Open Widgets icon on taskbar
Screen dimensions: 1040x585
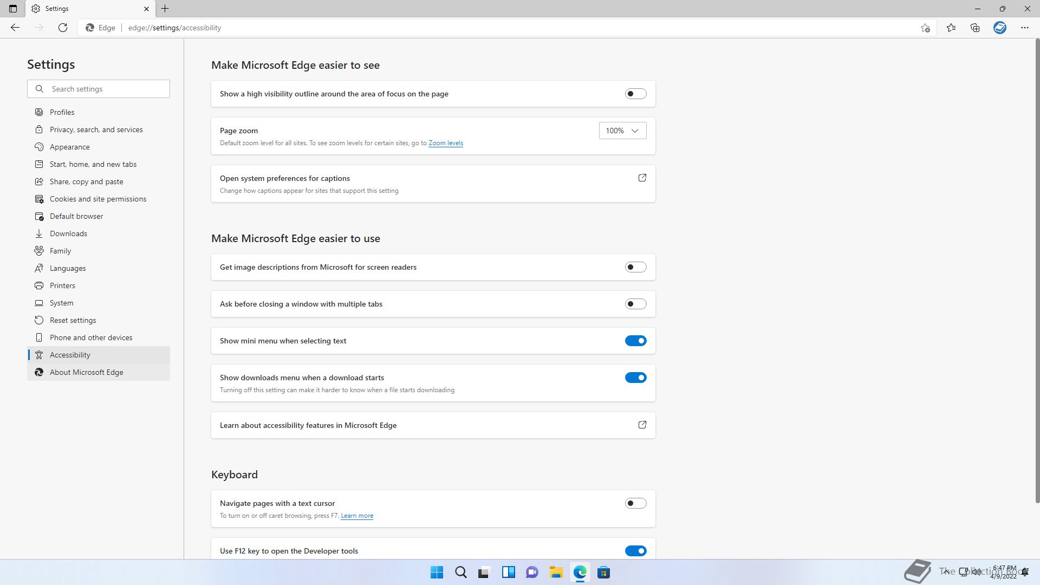[509, 573]
